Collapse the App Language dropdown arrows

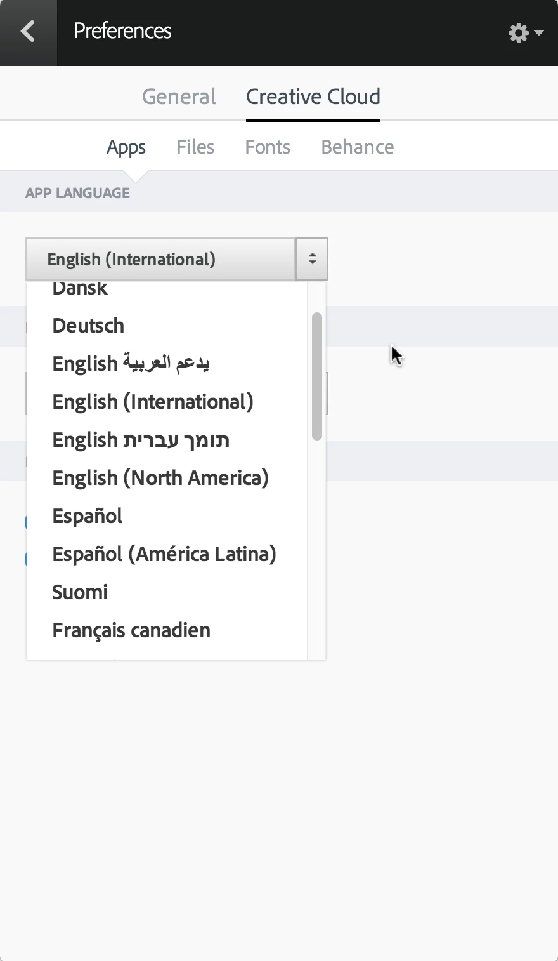312,259
